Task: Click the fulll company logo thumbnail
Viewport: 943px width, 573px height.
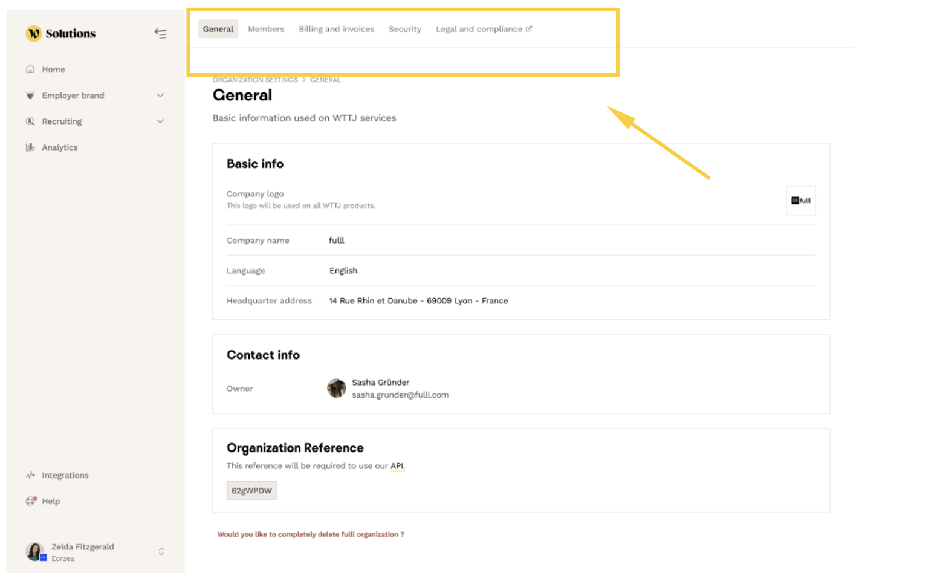Action: 800,201
